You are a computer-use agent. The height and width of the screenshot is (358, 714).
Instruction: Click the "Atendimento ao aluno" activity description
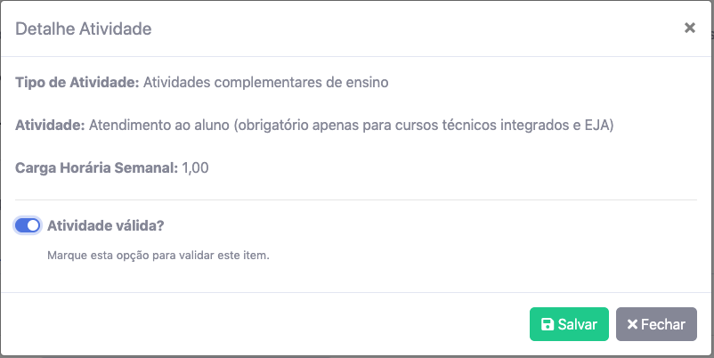159,125
